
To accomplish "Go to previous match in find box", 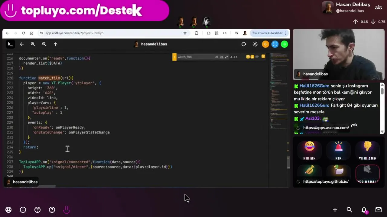I will pos(248,57).
